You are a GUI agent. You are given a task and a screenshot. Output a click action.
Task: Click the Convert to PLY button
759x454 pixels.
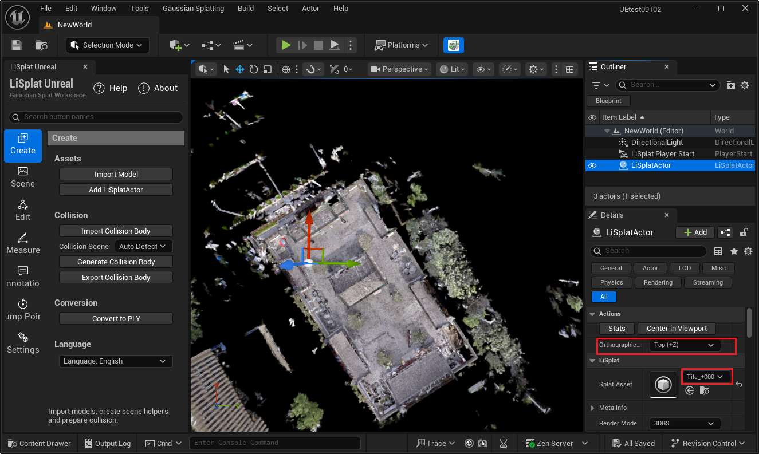pyautogui.click(x=116, y=319)
